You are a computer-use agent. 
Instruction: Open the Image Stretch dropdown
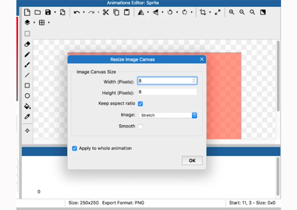pos(168,115)
